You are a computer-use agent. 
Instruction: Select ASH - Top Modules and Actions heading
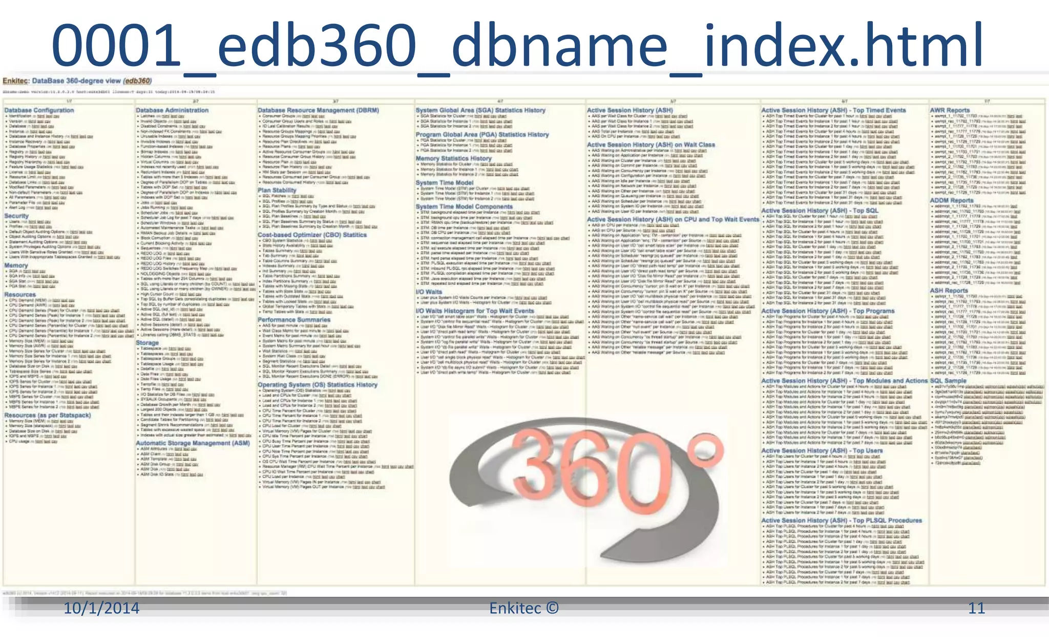(844, 380)
